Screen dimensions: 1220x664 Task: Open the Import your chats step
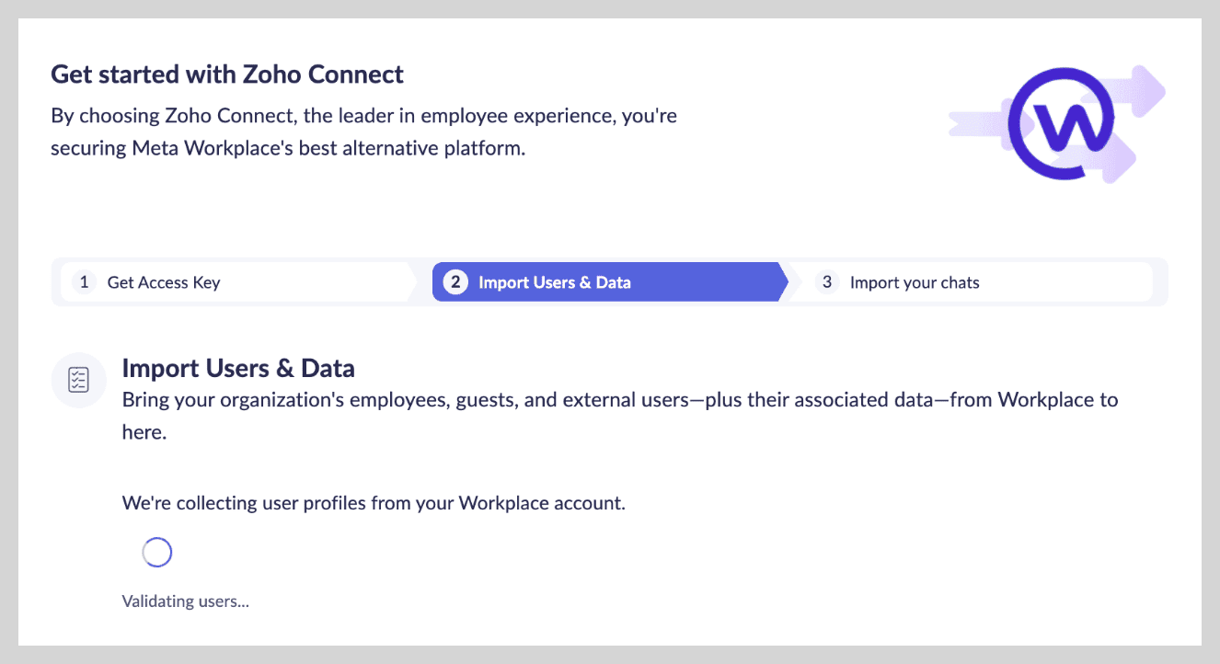point(914,282)
